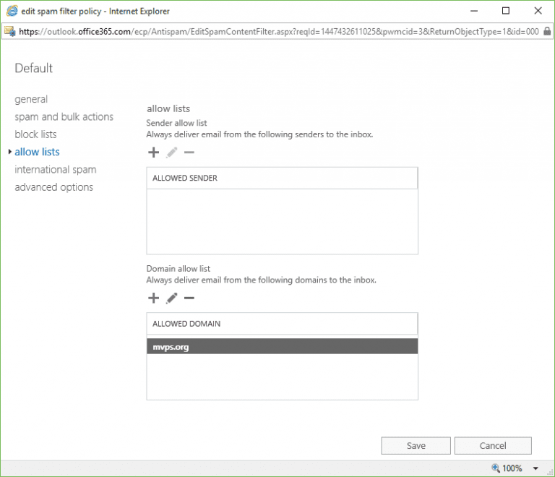Edit the selected allowed sender with the pencil

(172, 152)
